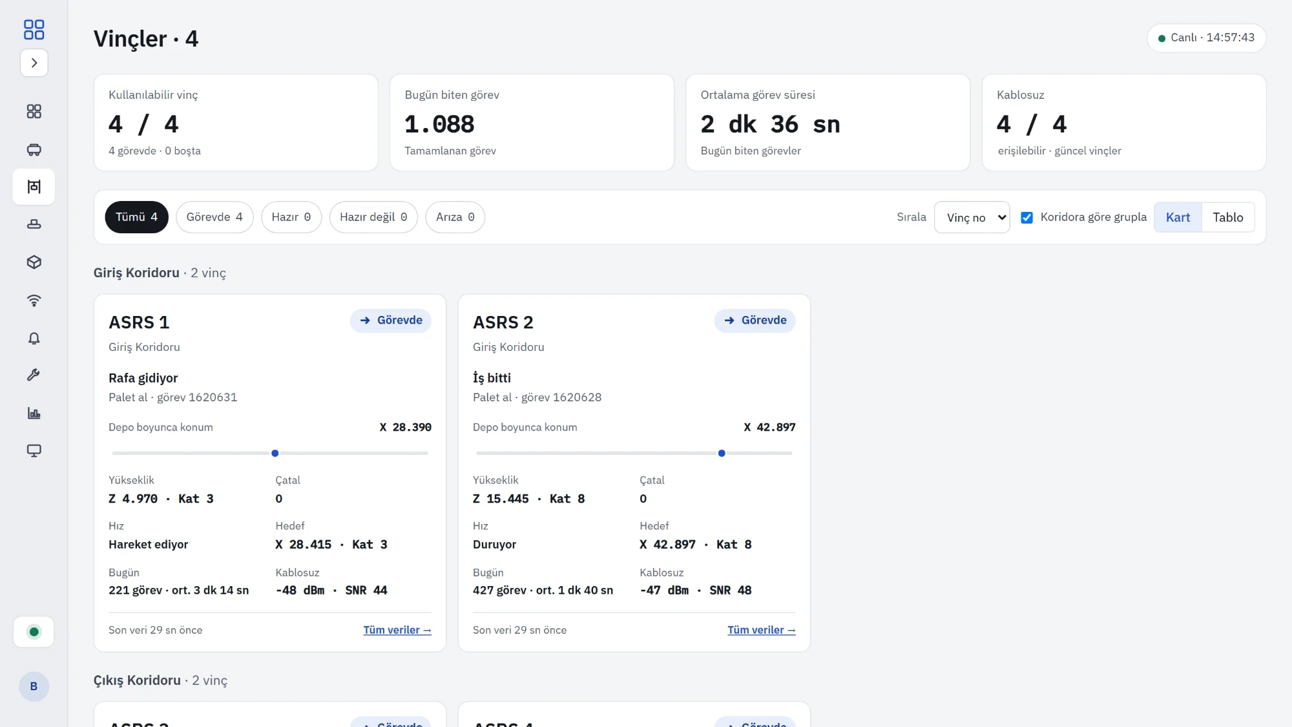Screen dimensions: 1292x727
Task: Open the user avatar B
Action: (34, 686)
